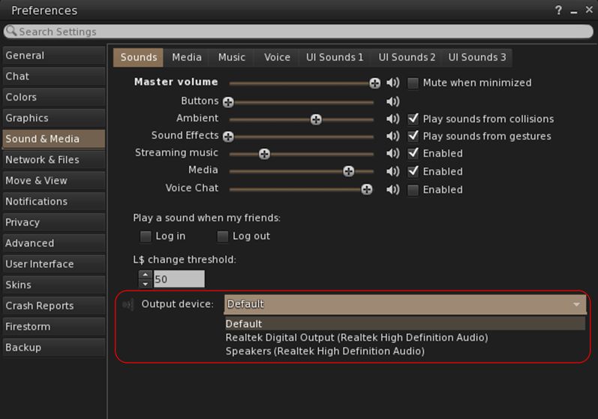This screenshot has height=419, width=598.
Task: Toggle the Log in sound checkbox
Action: pyautogui.click(x=146, y=237)
